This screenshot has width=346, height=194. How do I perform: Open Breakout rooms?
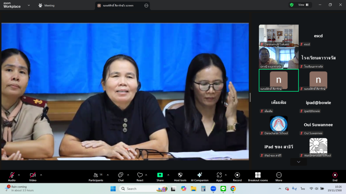pos(258,177)
